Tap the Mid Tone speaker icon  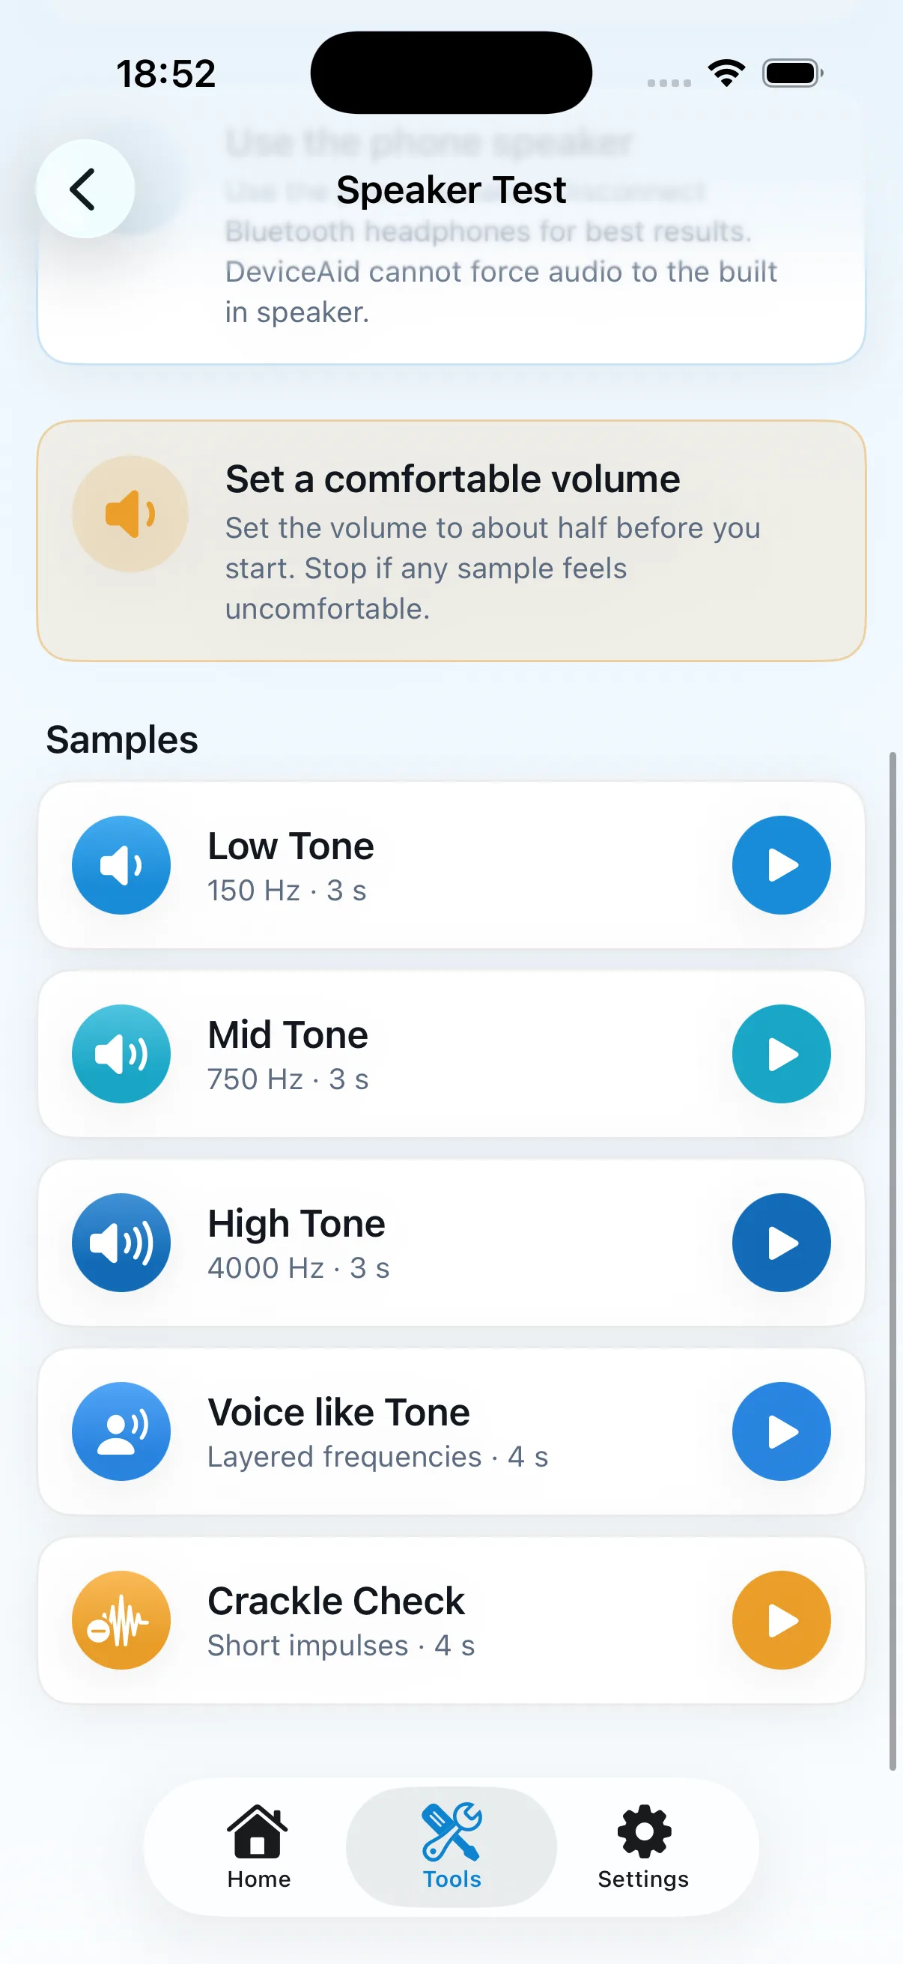(121, 1054)
